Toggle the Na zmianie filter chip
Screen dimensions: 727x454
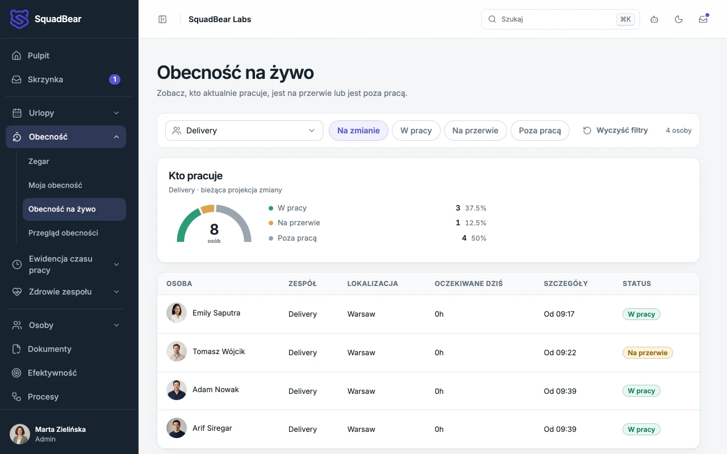tap(358, 131)
